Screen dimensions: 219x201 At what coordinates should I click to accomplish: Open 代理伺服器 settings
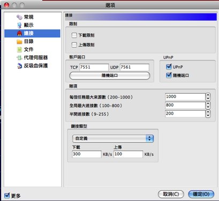[x=36, y=57]
